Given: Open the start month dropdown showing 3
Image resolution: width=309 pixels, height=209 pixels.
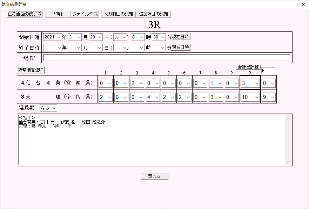Looking at the screenshot, I should tap(74, 37).
